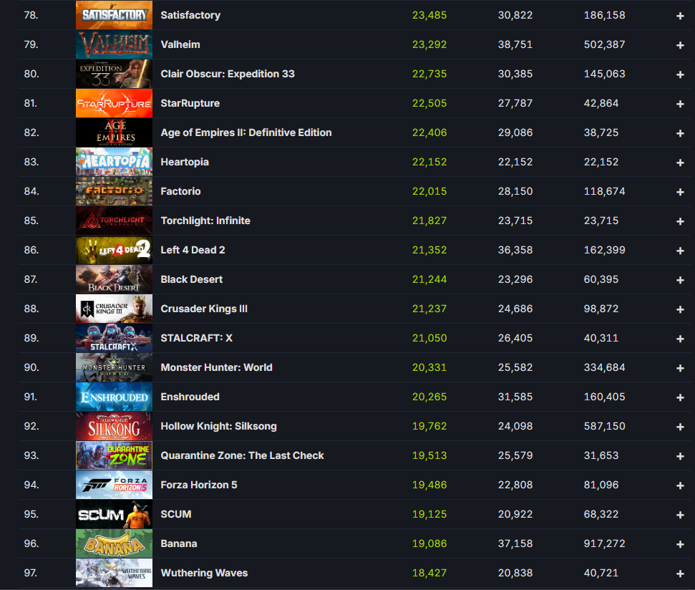Click plus icon on Crusader Kings III row
This screenshot has height=590, width=695.
(680, 309)
